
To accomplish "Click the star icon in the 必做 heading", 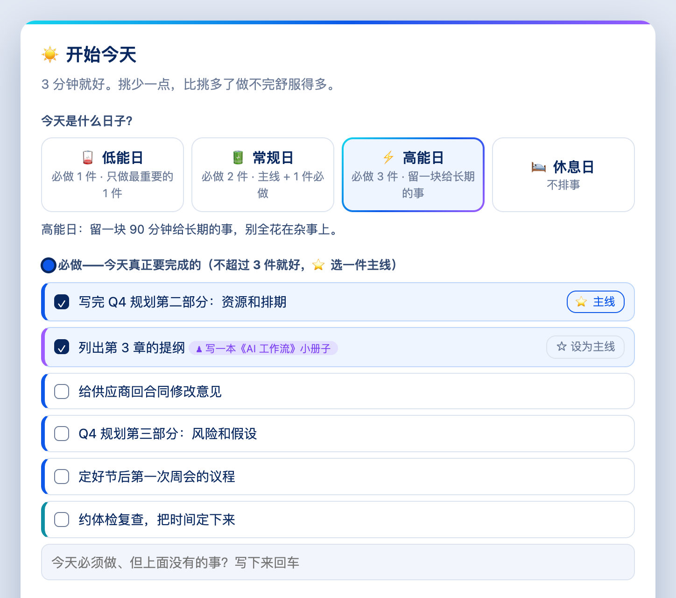I will (x=318, y=265).
